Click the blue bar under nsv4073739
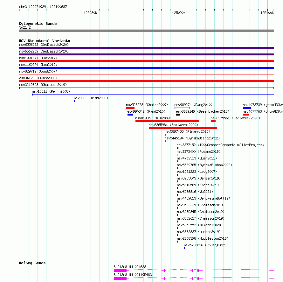Viewport: 283px width, 282px height. click(x=247, y=108)
